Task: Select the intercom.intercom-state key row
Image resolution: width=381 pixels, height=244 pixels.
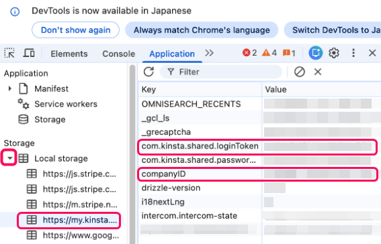Action: coord(259,216)
